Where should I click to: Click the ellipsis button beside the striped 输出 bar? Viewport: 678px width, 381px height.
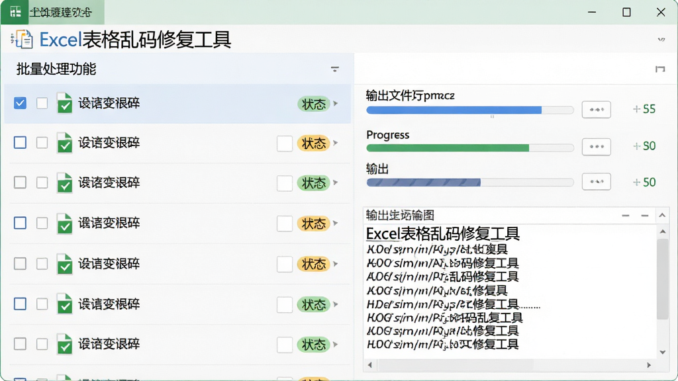click(597, 182)
